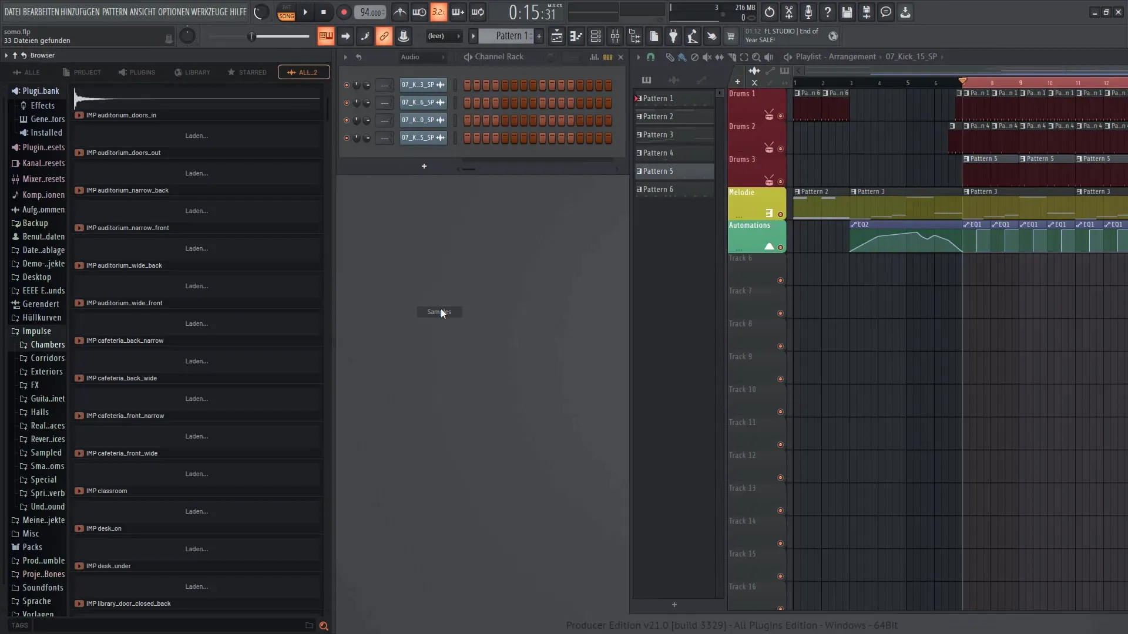The image size is (1128, 634).
Task: Open the PLUGINS tab in browser
Action: (137, 72)
